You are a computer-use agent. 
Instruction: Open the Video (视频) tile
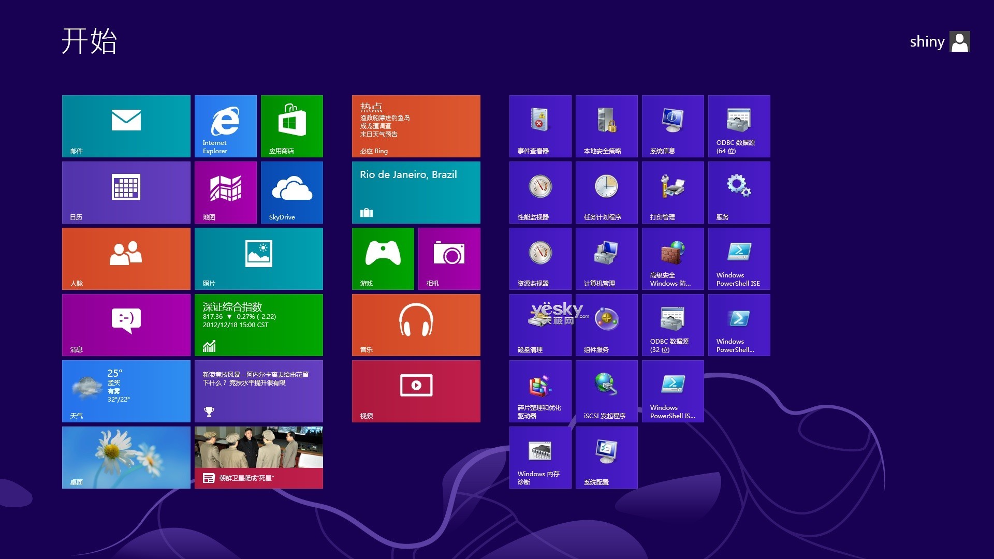(416, 391)
